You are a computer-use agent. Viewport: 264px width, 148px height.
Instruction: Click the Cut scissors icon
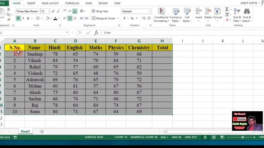[x=8, y=9]
